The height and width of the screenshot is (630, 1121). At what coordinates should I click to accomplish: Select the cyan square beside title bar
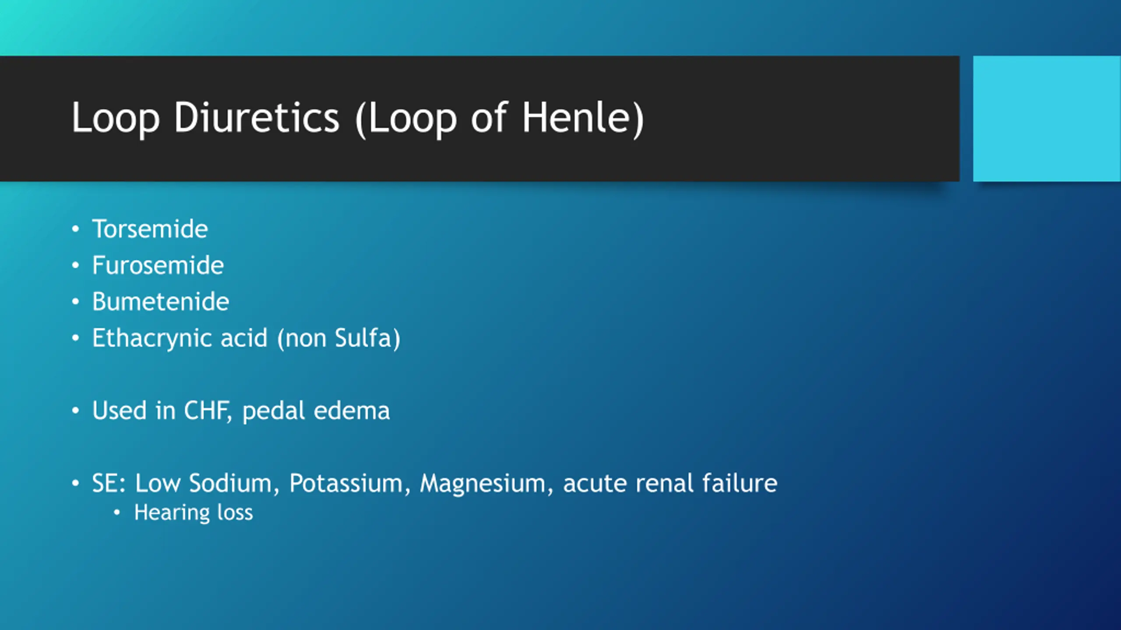pyautogui.click(x=1047, y=119)
